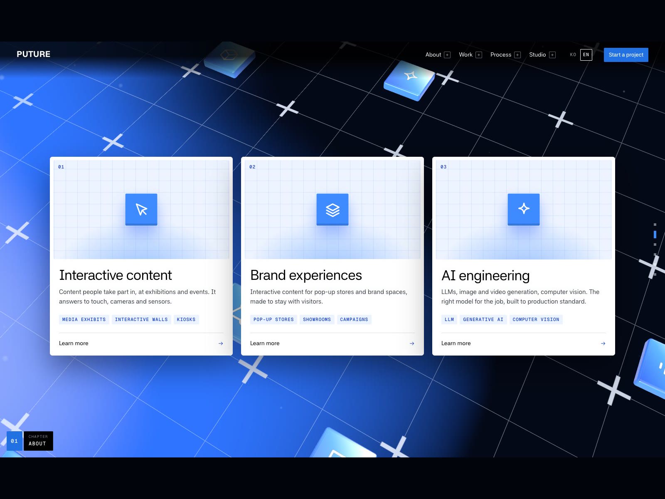This screenshot has height=499, width=665.
Task: Click the Chapter About indicator
Action: tap(38, 441)
